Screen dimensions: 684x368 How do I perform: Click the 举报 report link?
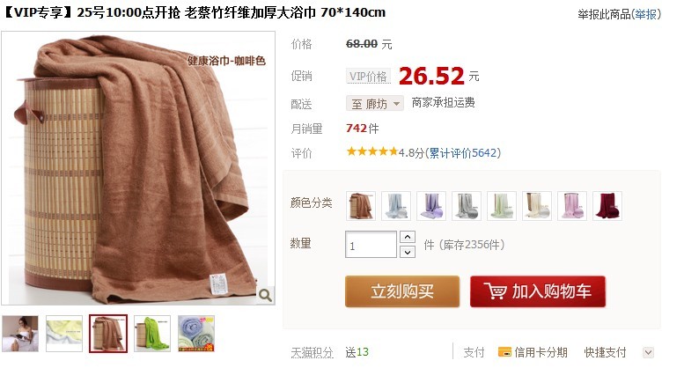point(645,14)
